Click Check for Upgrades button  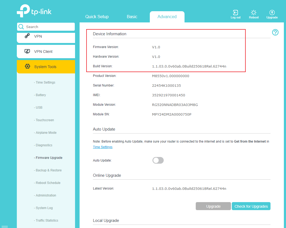click(251, 206)
